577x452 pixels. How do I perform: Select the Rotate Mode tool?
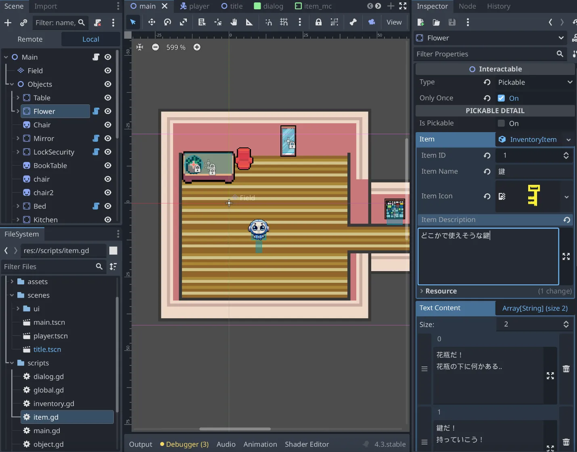(x=167, y=22)
